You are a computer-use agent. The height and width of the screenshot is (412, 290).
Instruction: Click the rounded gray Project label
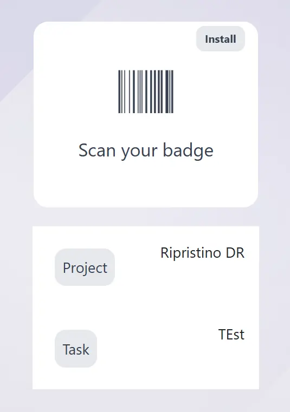pos(85,267)
